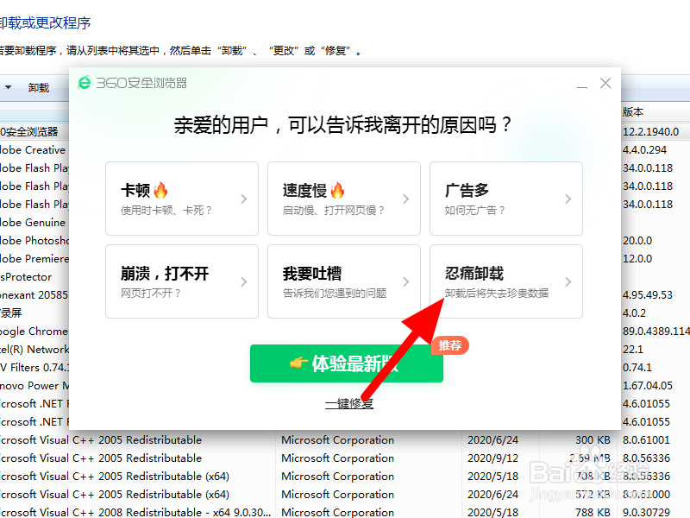This screenshot has height=518, width=690.
Task: Click Microsoft Corporation in the 8.0.61001 row
Action: pyautogui.click(x=337, y=440)
